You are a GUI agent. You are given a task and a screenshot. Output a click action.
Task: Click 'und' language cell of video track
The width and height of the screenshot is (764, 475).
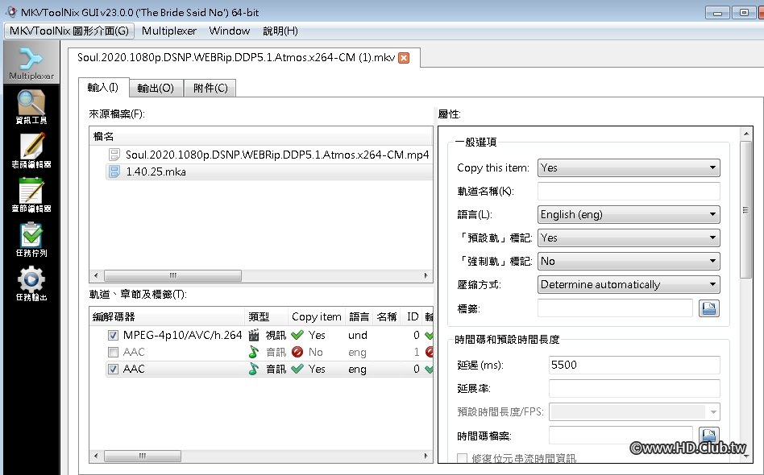coord(358,336)
